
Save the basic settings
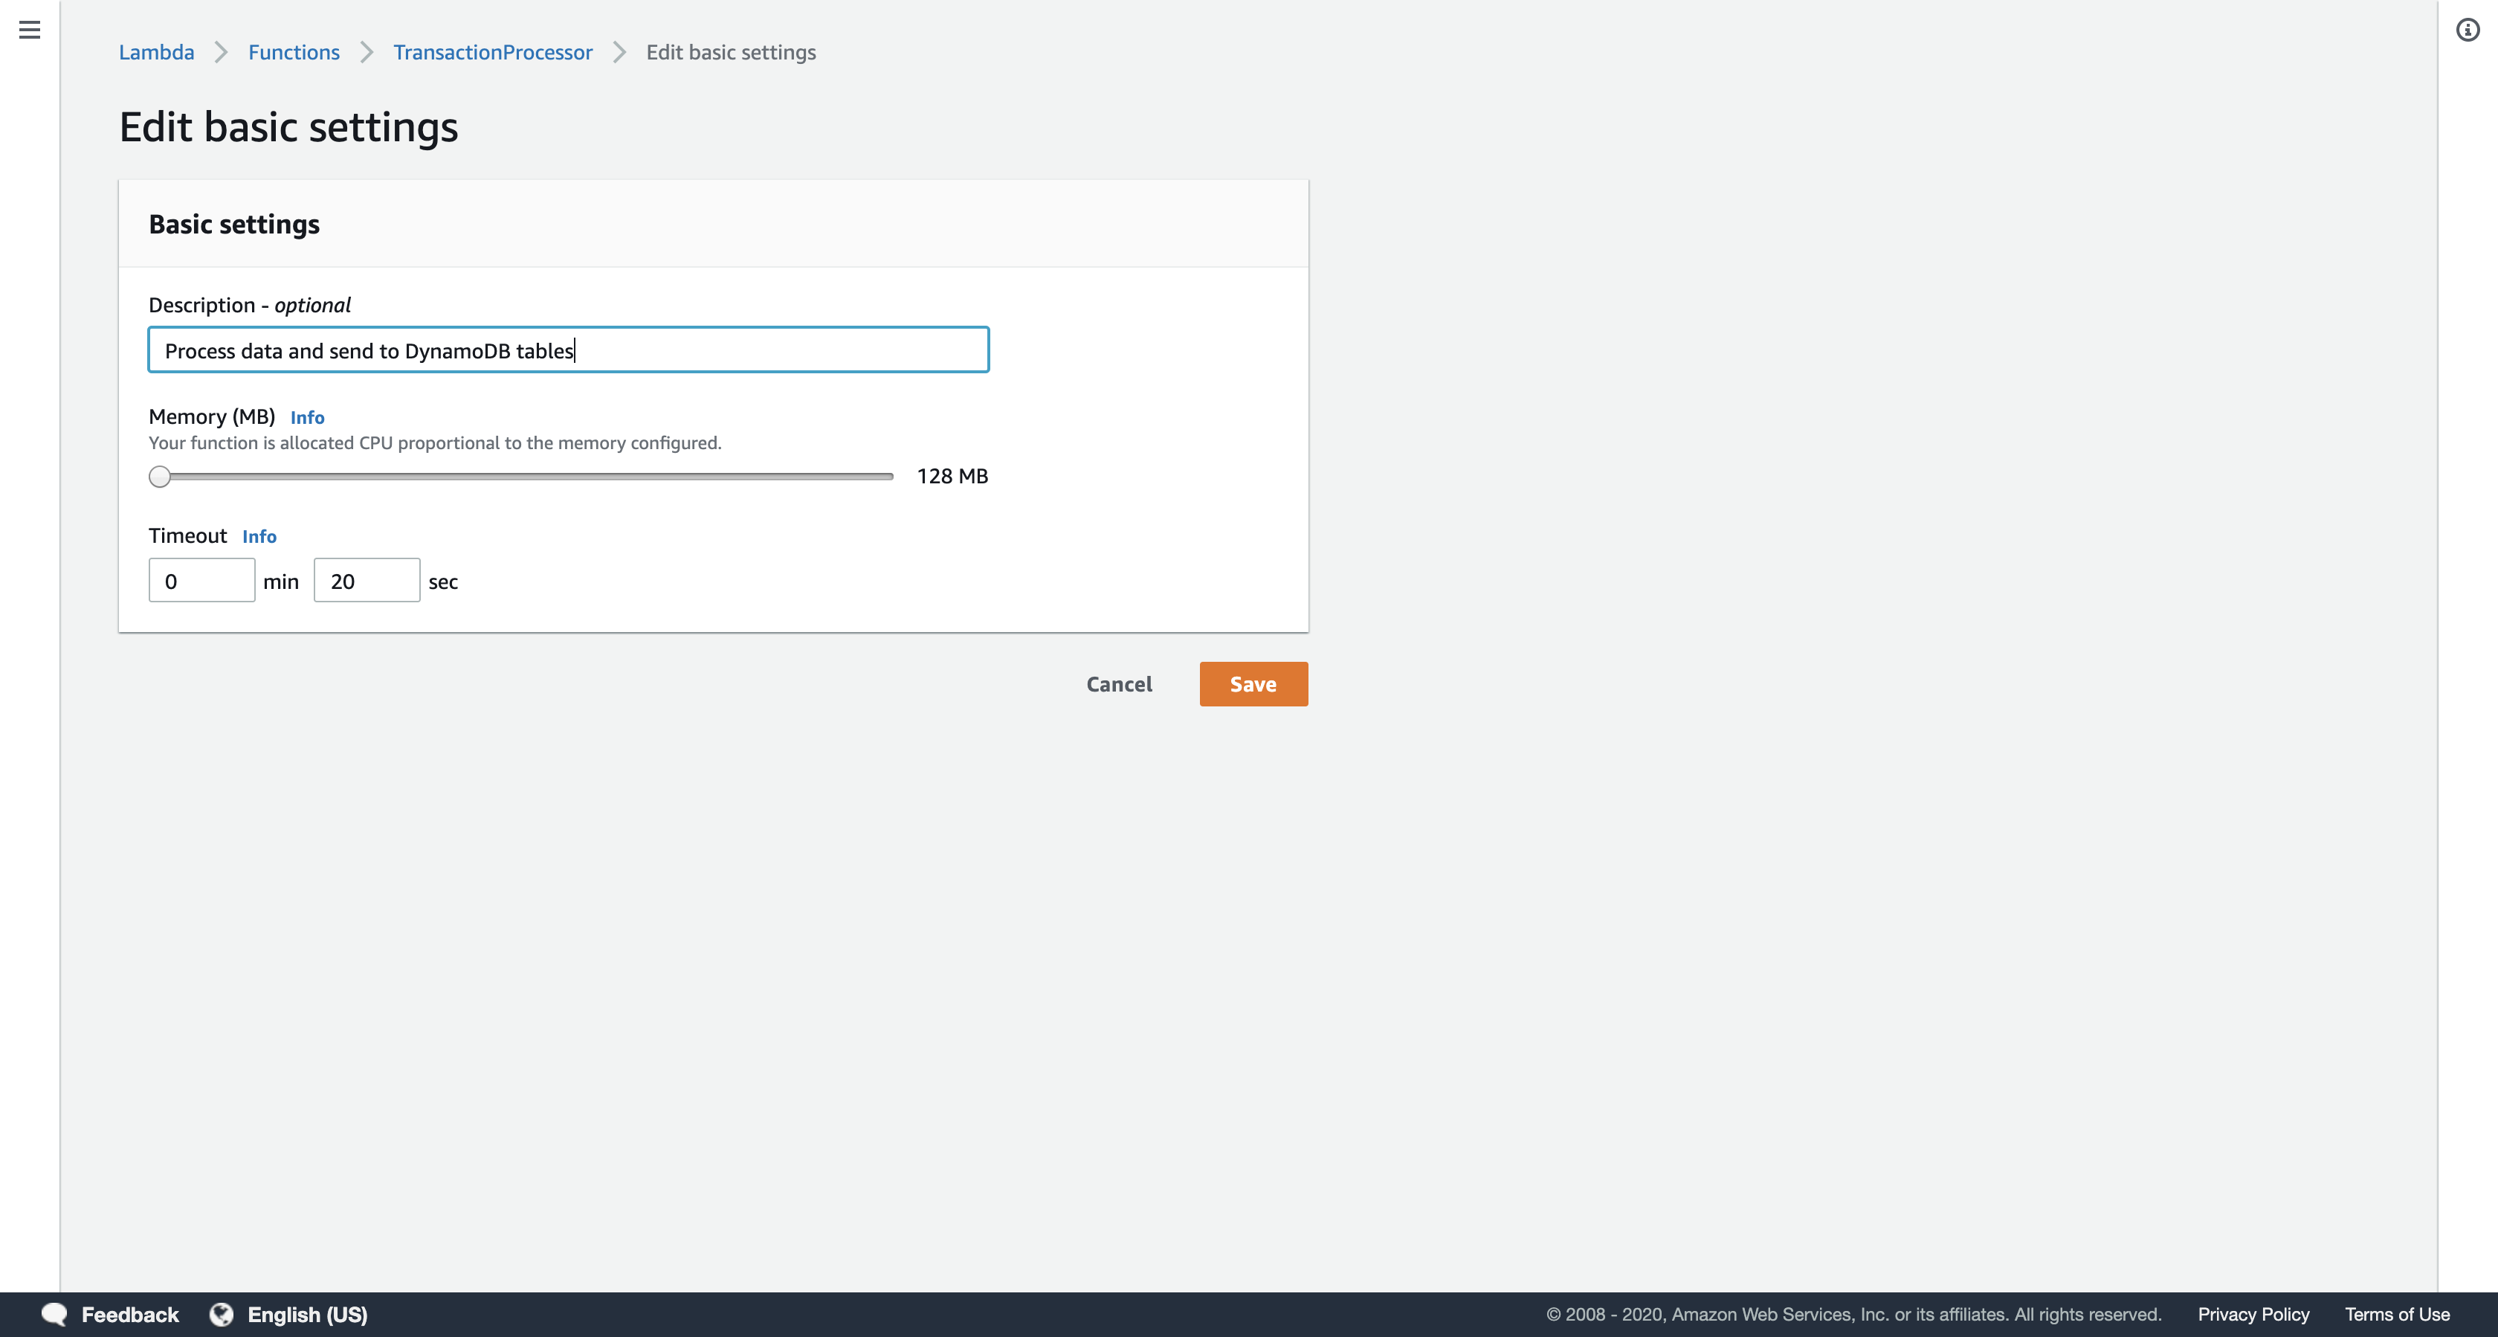tap(1253, 684)
